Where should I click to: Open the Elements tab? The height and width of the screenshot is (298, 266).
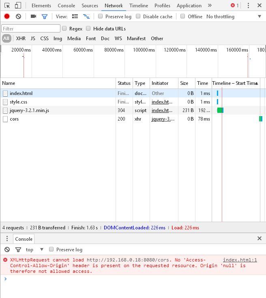(x=41, y=6)
